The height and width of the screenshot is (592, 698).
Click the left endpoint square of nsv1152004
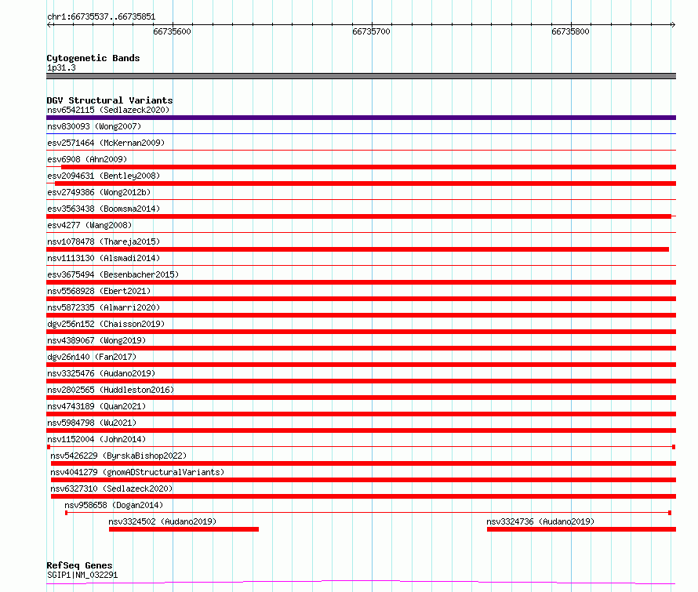49,446
